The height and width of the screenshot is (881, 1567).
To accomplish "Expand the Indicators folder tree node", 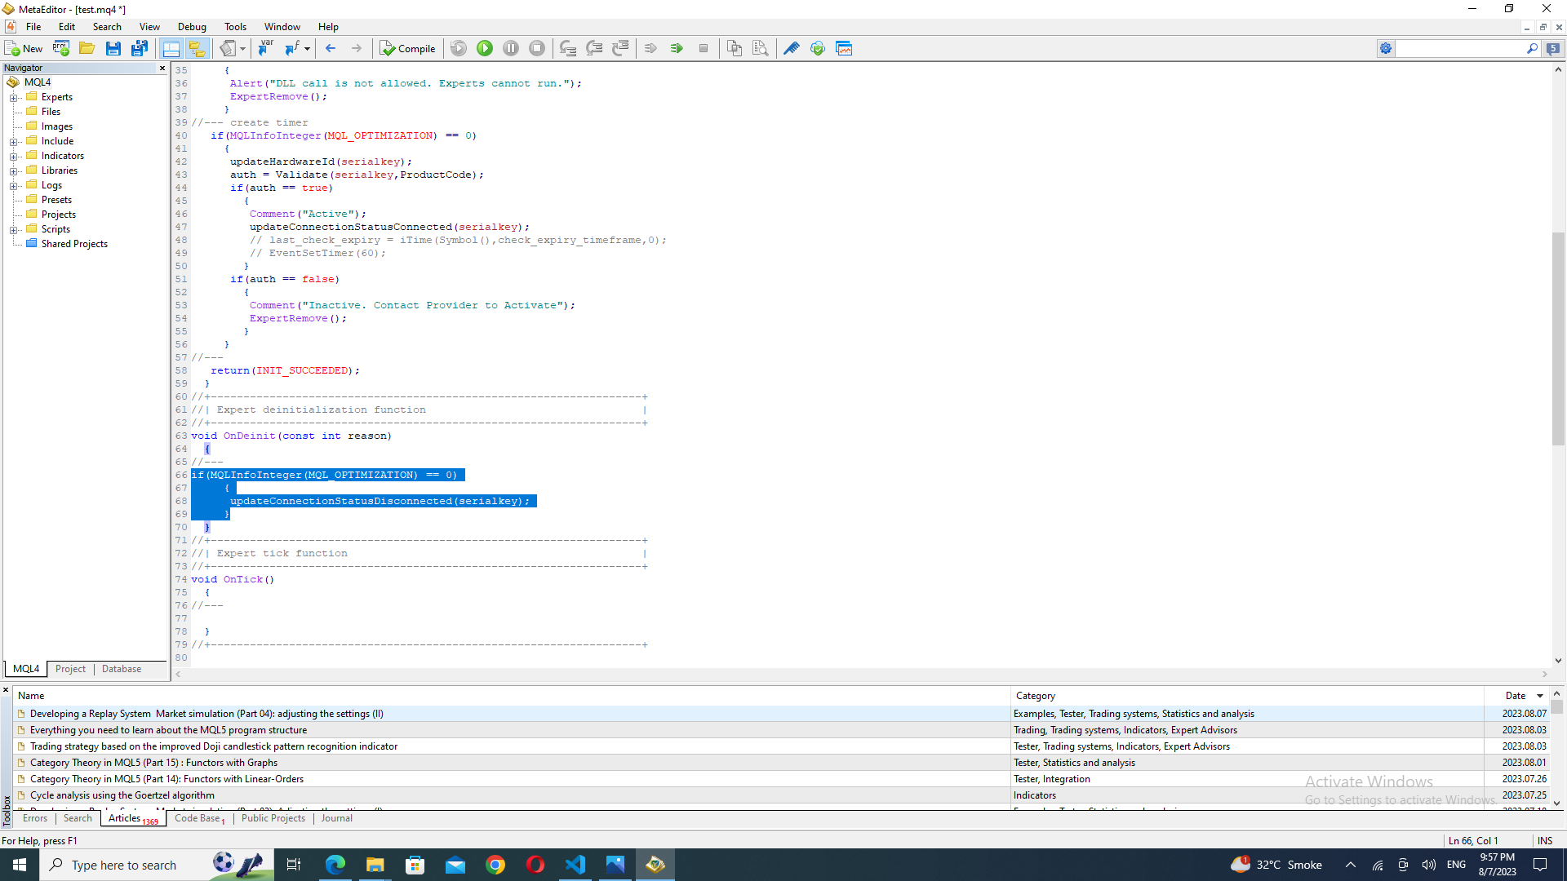I will [x=14, y=157].
